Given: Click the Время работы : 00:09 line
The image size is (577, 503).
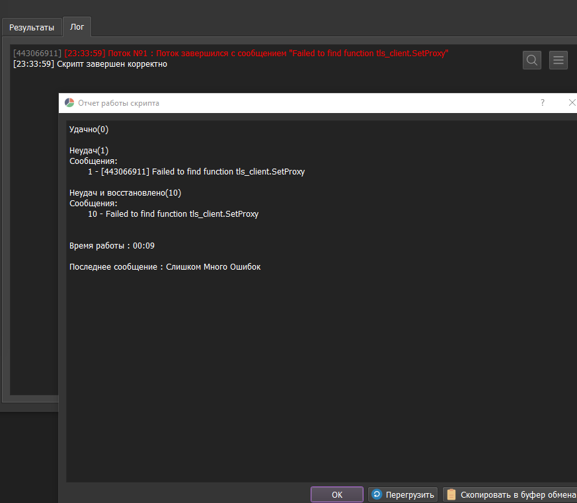Looking at the screenshot, I should (x=112, y=246).
